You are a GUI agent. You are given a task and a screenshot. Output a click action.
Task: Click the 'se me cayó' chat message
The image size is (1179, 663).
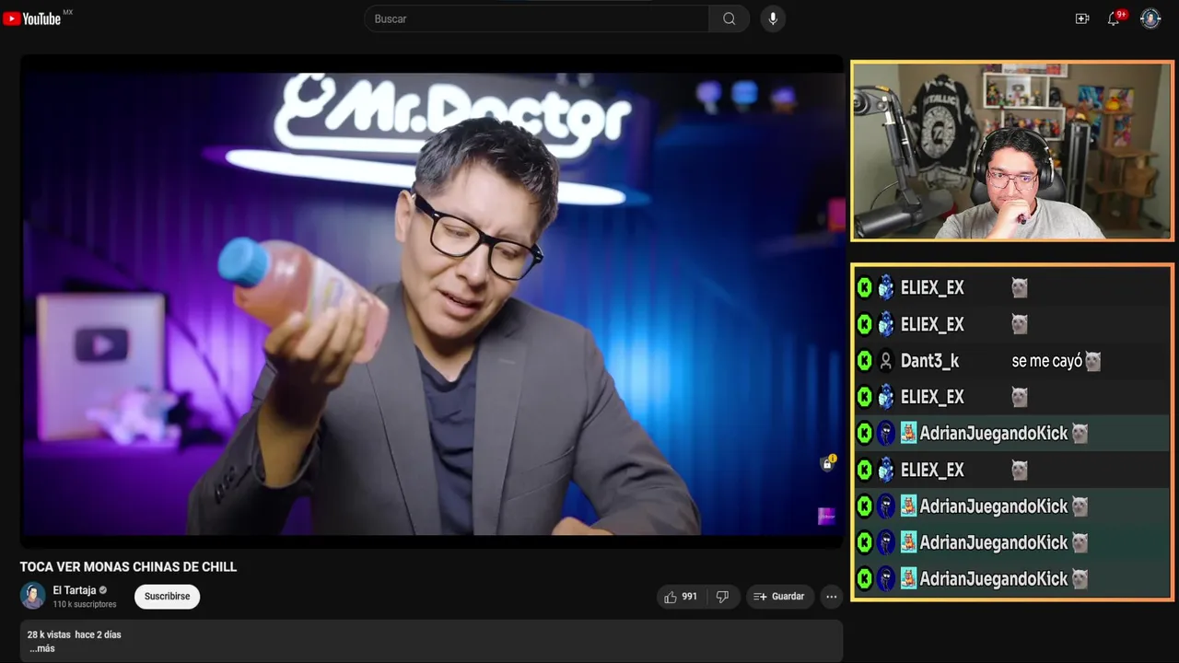[x=1046, y=361]
